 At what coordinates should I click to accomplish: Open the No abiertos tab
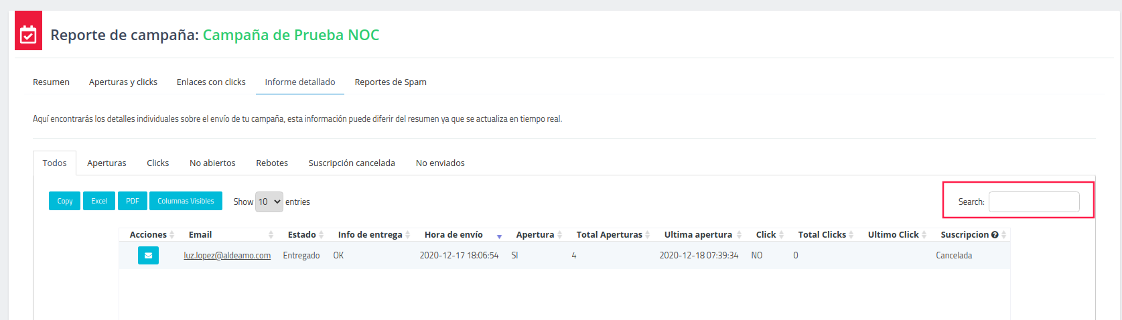(x=212, y=163)
